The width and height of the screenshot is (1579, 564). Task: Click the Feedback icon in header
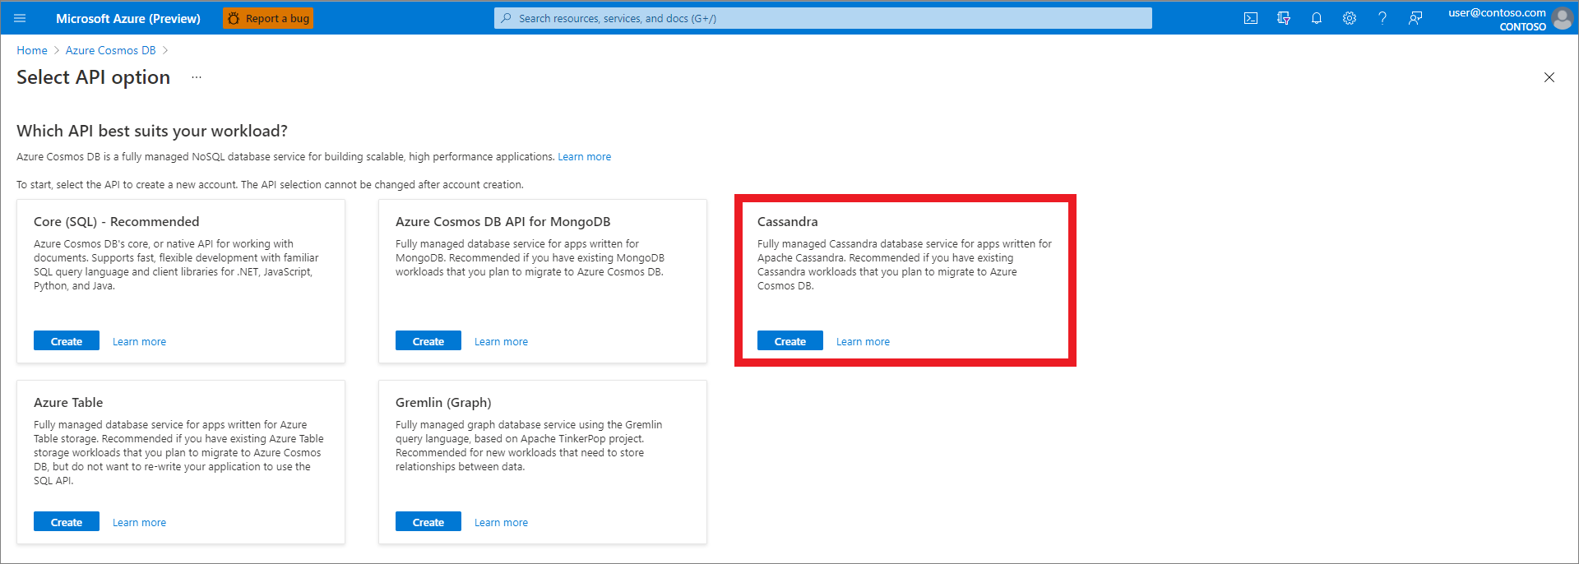1415,18
